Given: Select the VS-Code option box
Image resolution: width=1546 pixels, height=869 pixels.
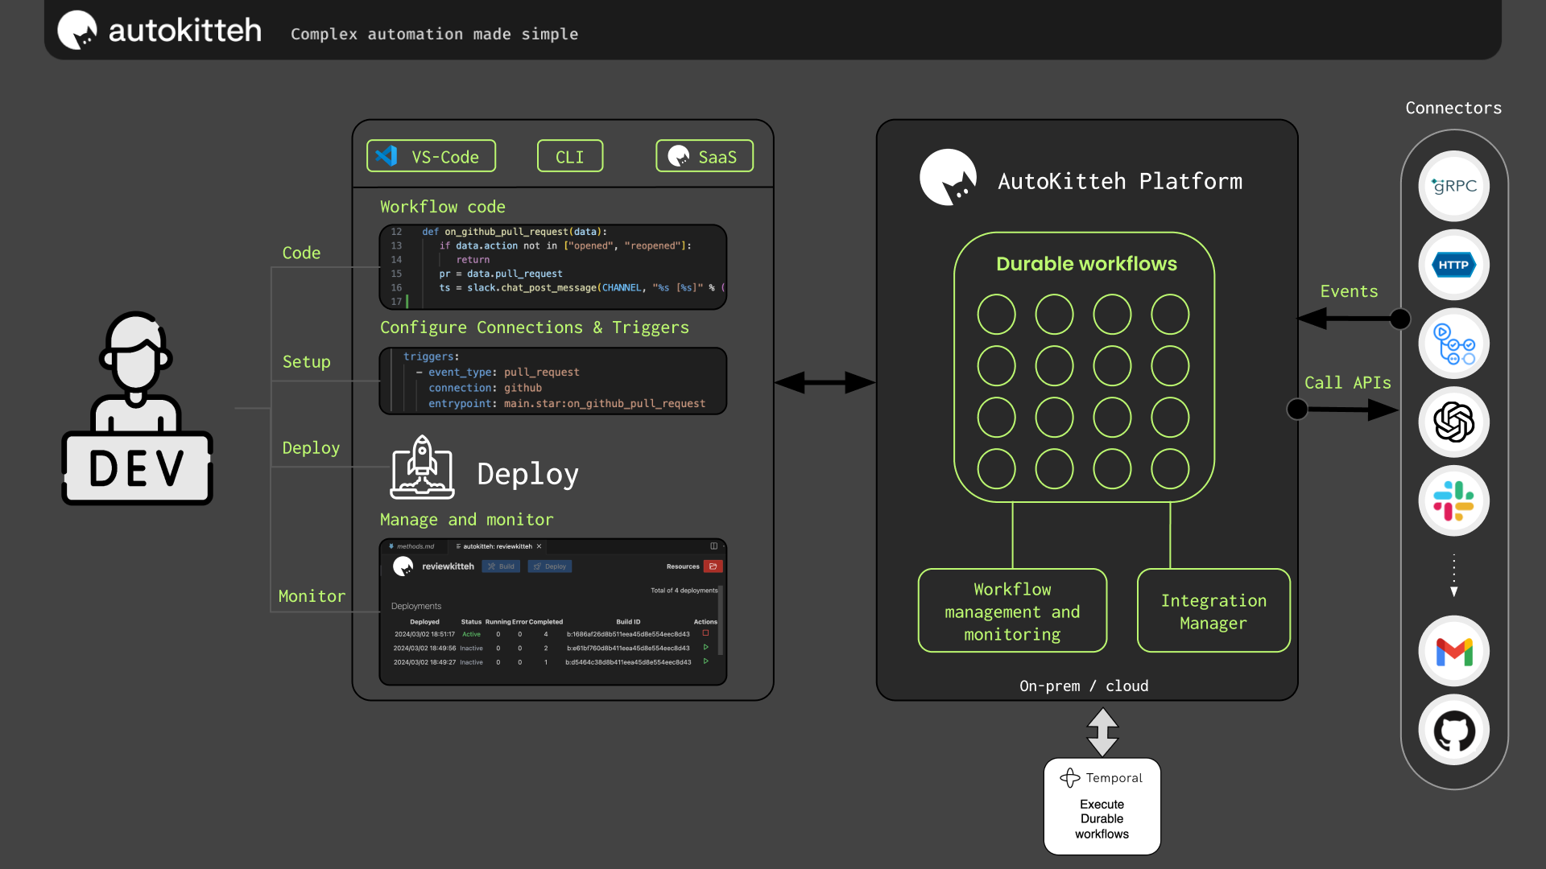Looking at the screenshot, I should point(431,156).
